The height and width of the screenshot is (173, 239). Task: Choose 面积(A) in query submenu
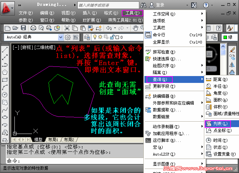(222, 100)
